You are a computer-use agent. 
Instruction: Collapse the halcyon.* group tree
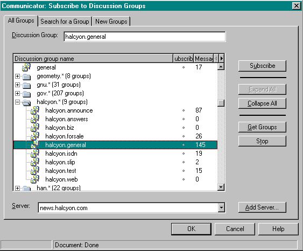pyautogui.click(x=17, y=102)
